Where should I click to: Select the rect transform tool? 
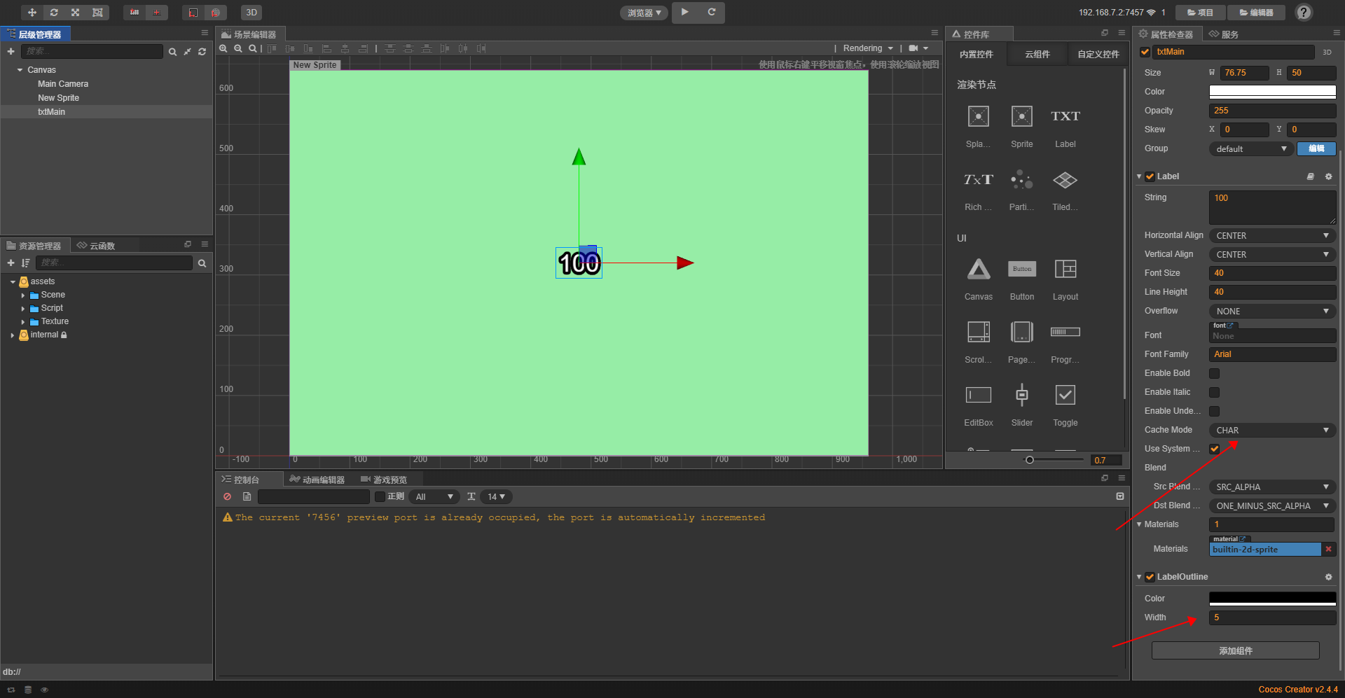tap(97, 13)
